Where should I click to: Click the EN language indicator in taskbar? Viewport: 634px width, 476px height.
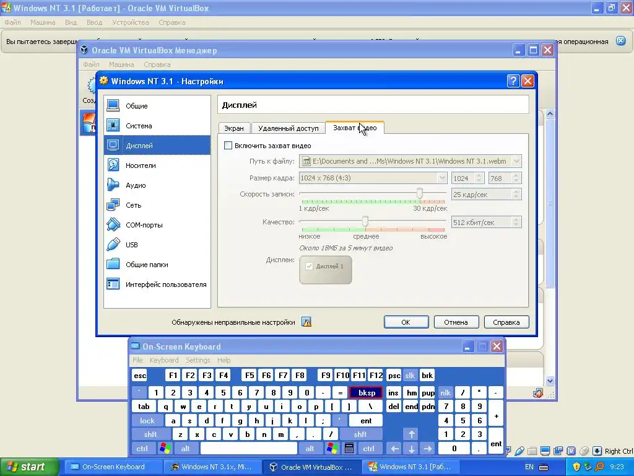pyautogui.click(x=529, y=467)
